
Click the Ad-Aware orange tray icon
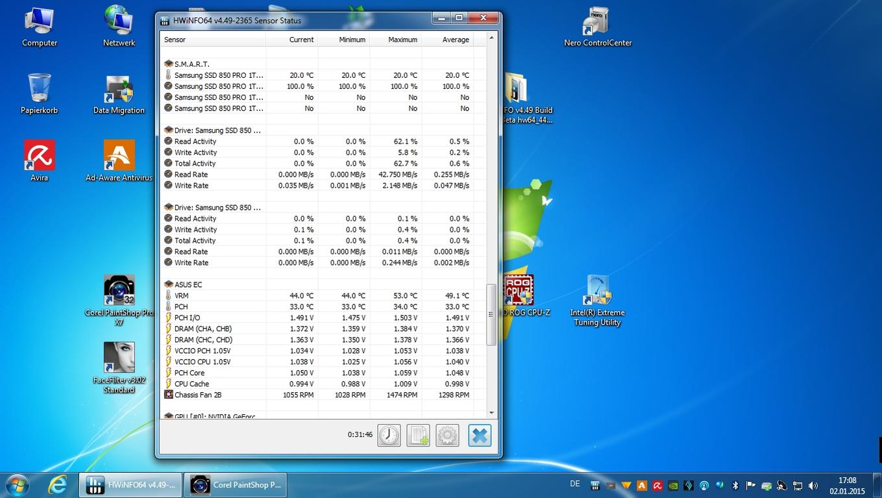642,485
